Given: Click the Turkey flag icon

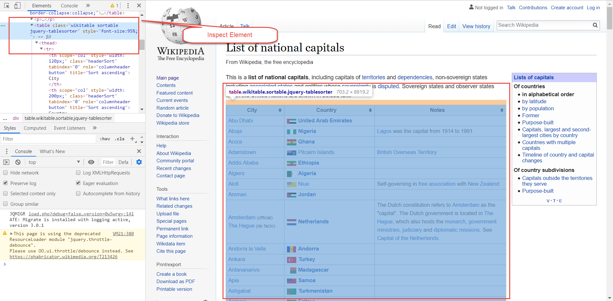Looking at the screenshot, I should click(291, 259).
